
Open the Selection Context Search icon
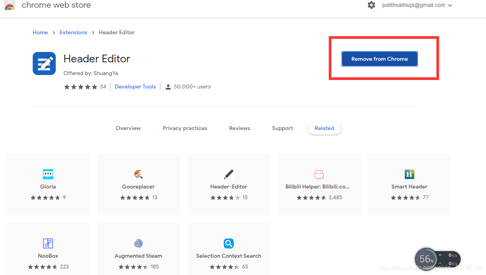229,243
